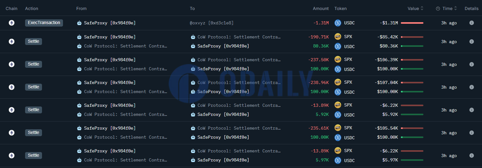
Task: Click USDC token label in ExecTransaction row
Action: pyautogui.click(x=349, y=23)
